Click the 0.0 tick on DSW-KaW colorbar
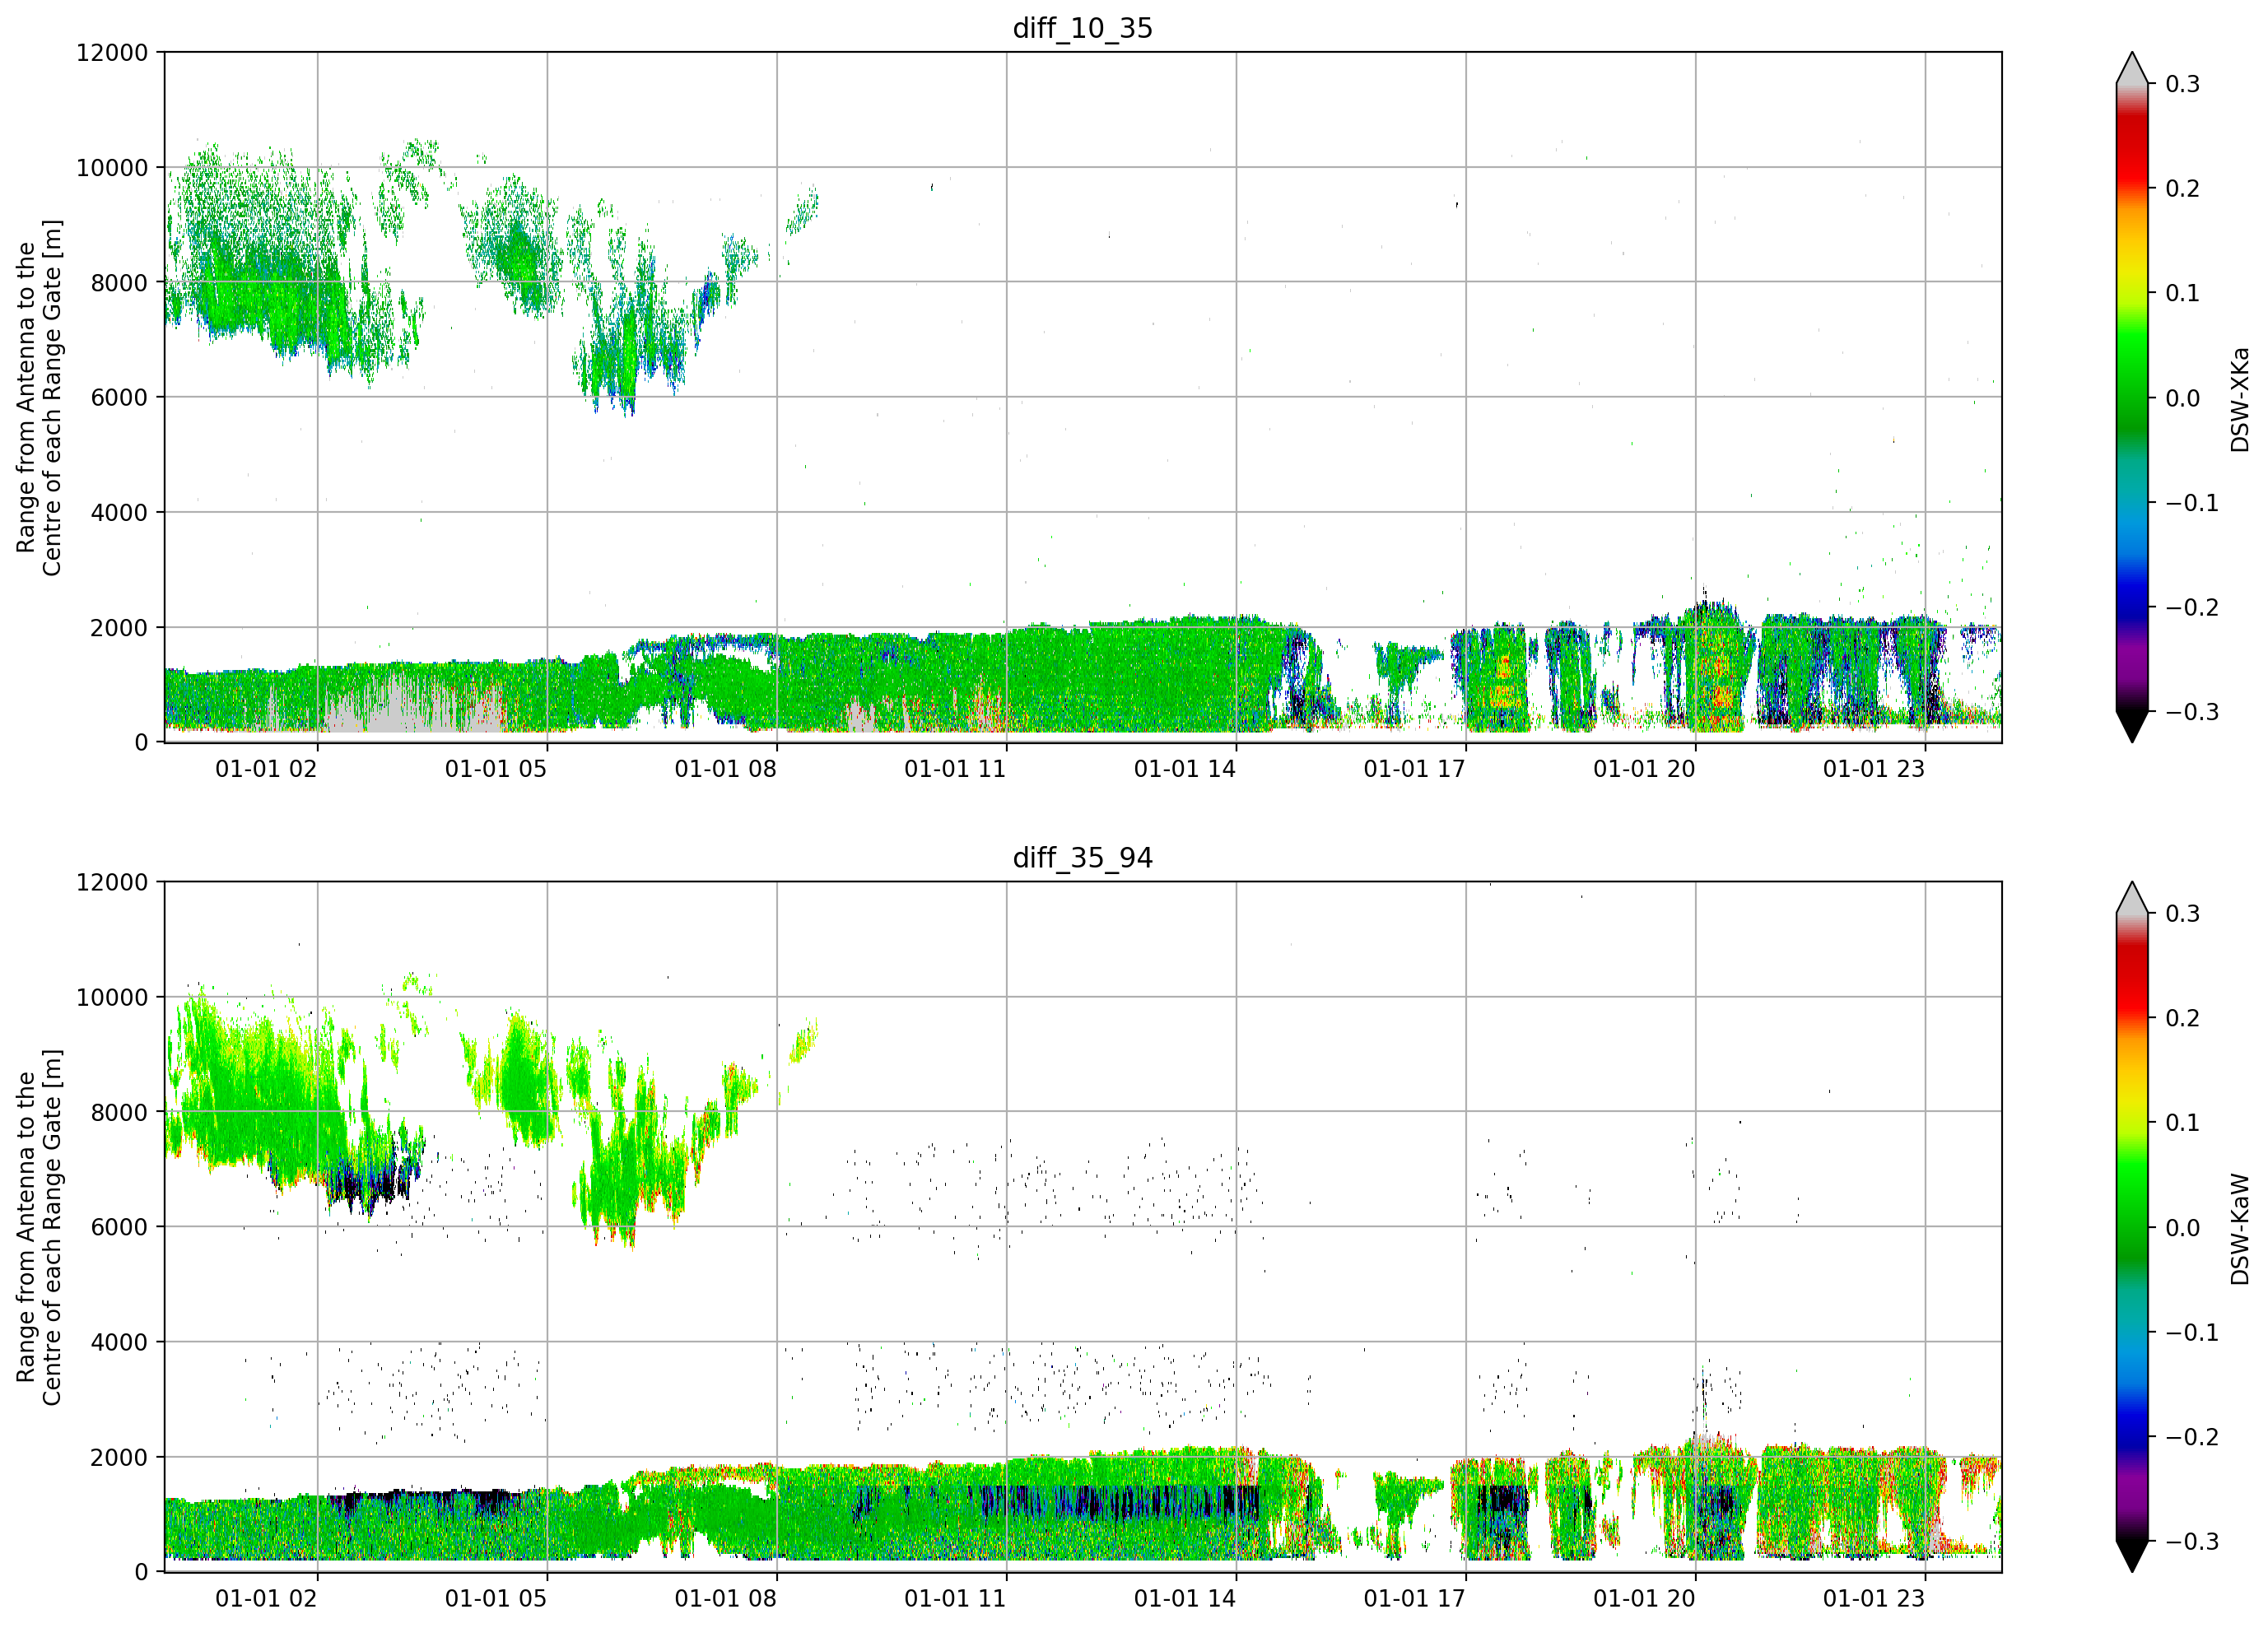 pyautogui.click(x=2183, y=1228)
